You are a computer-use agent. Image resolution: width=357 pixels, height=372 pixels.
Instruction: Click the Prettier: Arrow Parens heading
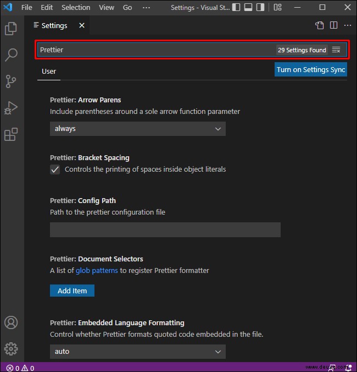pyautogui.click(x=86, y=100)
